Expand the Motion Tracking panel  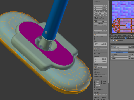tap(95, 74)
